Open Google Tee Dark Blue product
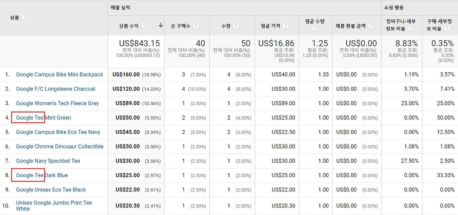This screenshot has width=458, height=215. (42, 175)
